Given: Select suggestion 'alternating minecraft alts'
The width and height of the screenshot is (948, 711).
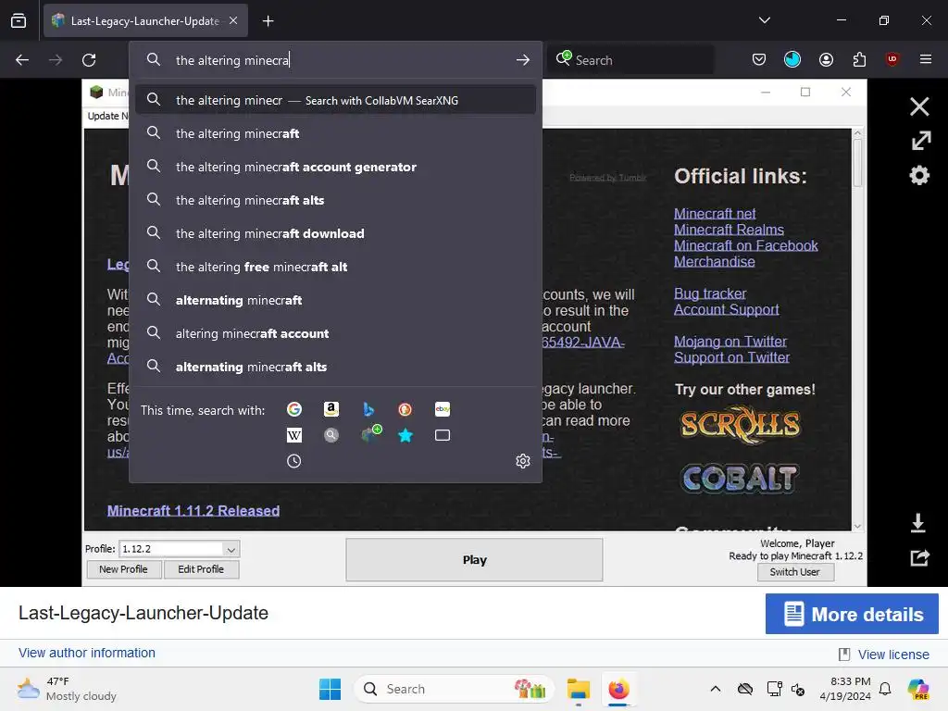Looking at the screenshot, I should (335, 367).
